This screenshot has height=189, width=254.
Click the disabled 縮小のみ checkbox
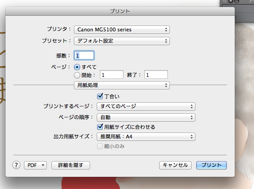point(100,146)
